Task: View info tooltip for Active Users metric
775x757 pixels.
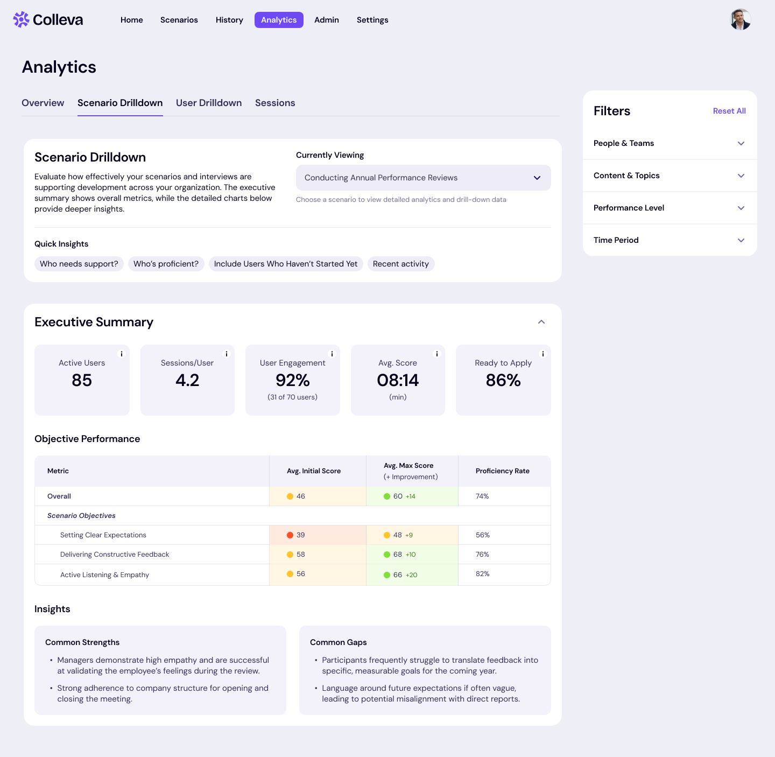Action: pyautogui.click(x=121, y=354)
